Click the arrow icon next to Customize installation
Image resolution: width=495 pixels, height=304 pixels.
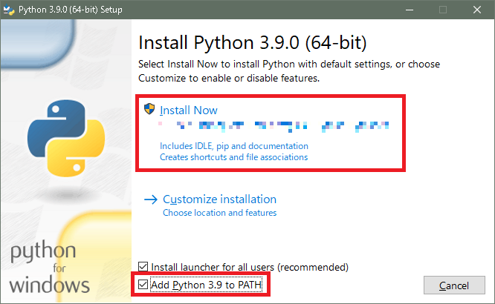pos(151,199)
